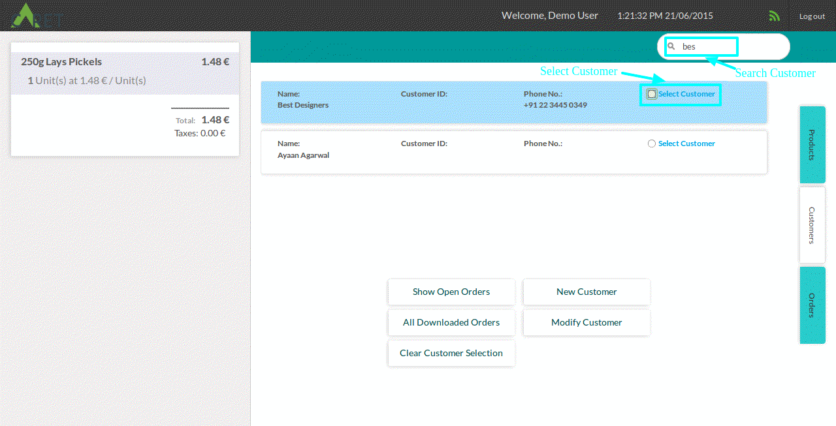Image resolution: width=836 pixels, height=426 pixels.
Task: Click the Select Customer link for Ayaan Agarwal
Action: (x=686, y=144)
